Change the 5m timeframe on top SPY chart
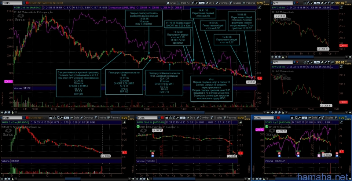 pos(317,3)
